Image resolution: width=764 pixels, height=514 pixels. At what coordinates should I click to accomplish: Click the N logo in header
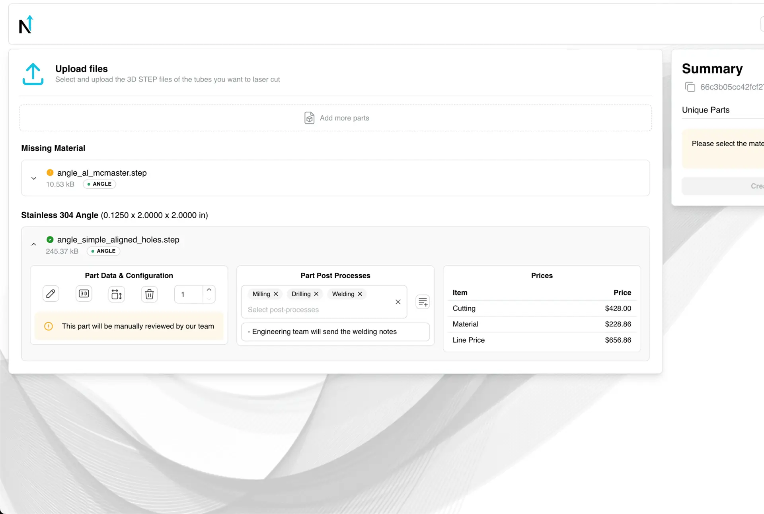[x=26, y=25]
